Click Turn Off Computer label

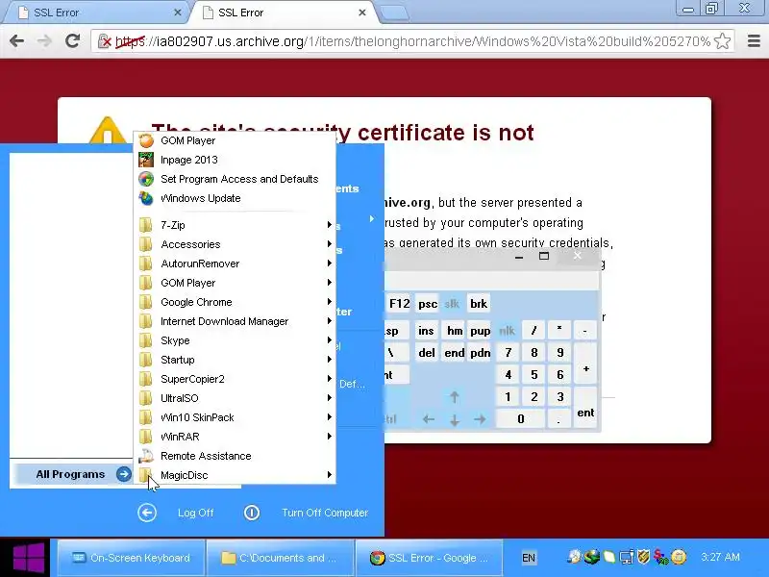pyautogui.click(x=325, y=513)
